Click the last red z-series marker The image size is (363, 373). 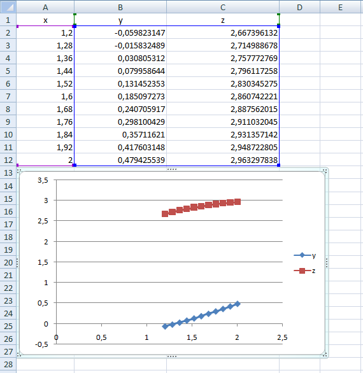(238, 202)
